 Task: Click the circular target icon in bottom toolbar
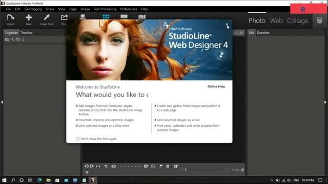click(153, 166)
